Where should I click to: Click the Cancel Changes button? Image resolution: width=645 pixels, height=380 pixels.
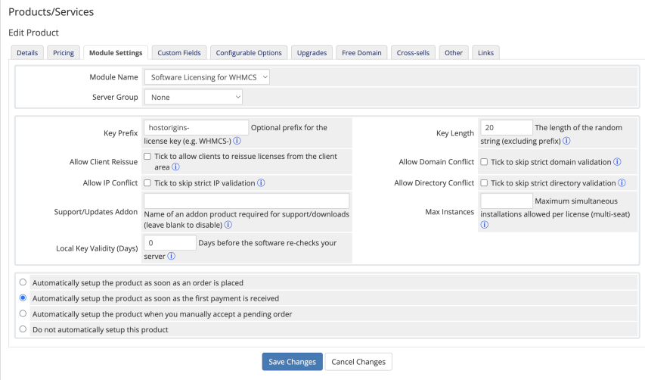[358, 362]
